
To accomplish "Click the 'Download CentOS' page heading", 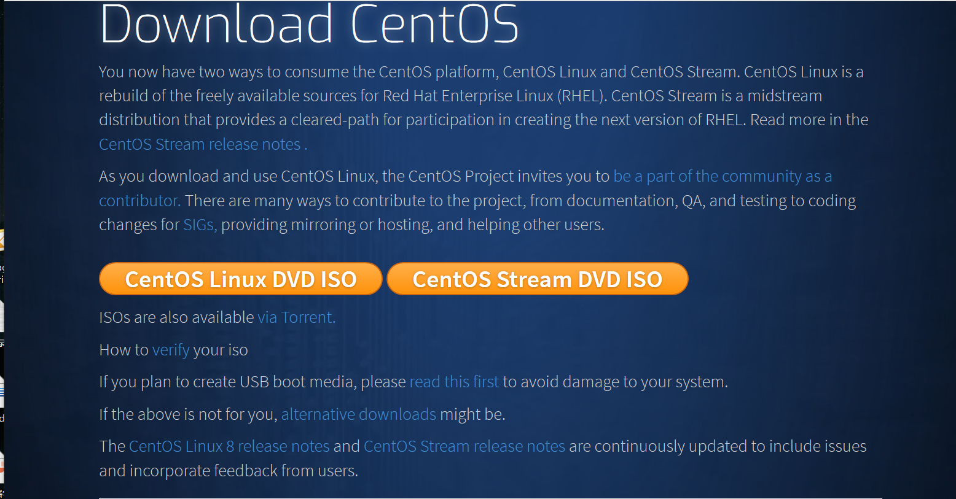I will coord(309,25).
